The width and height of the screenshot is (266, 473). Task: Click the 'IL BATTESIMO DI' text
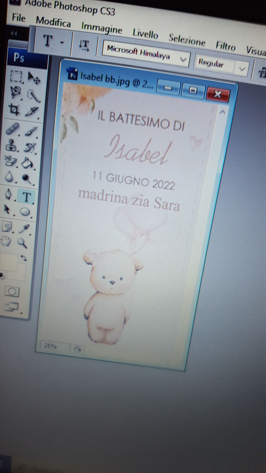(141, 121)
